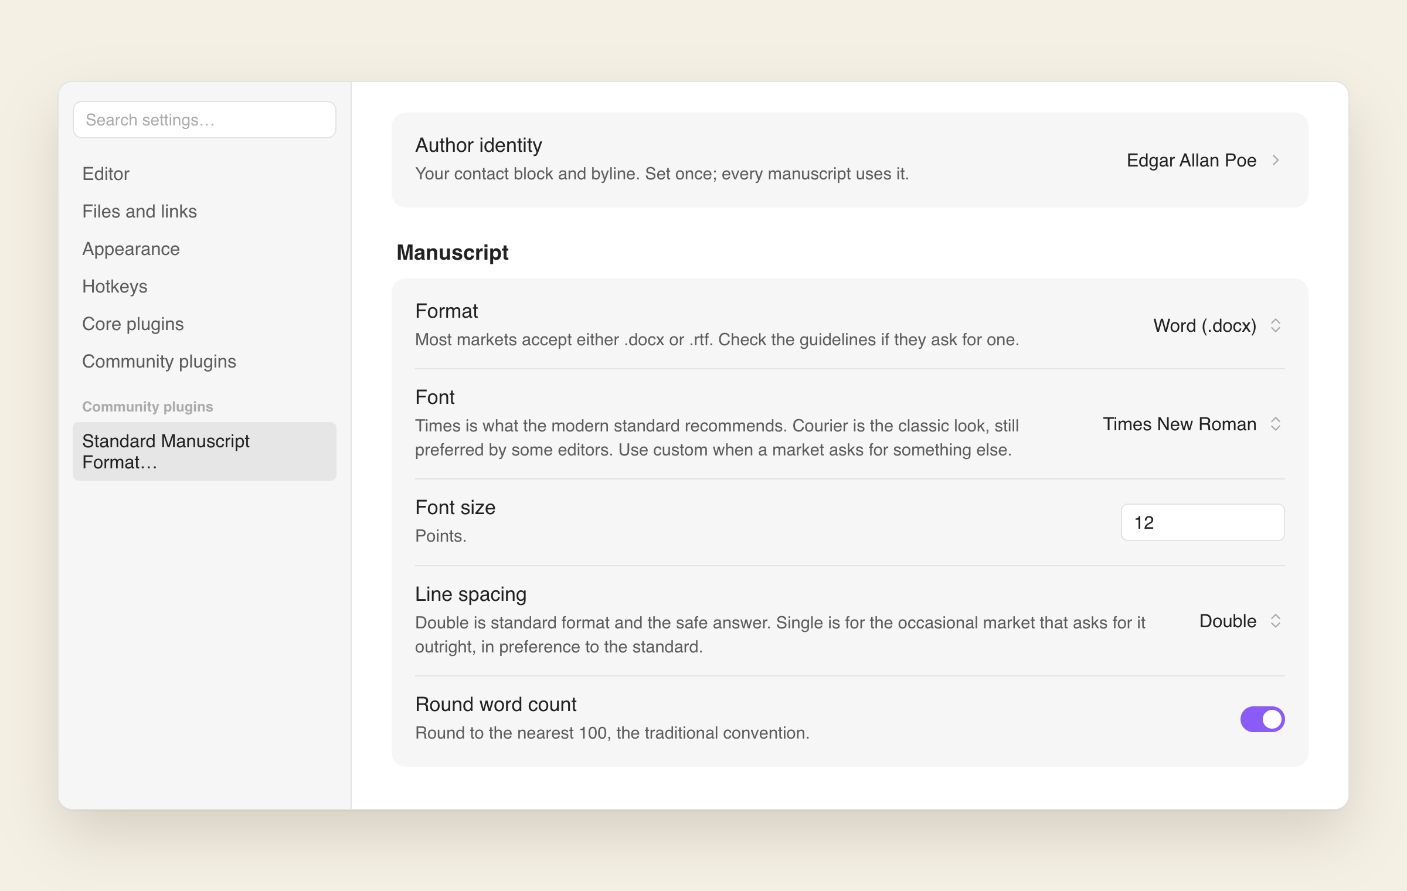1407x891 pixels.
Task: Click the Manuscript section heading
Action: [x=452, y=252]
